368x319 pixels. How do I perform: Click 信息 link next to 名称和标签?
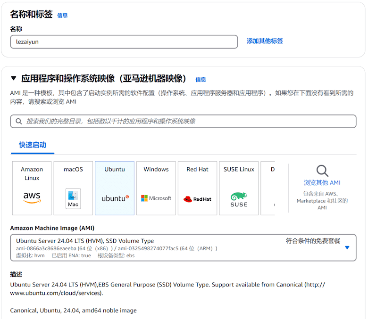(x=62, y=16)
